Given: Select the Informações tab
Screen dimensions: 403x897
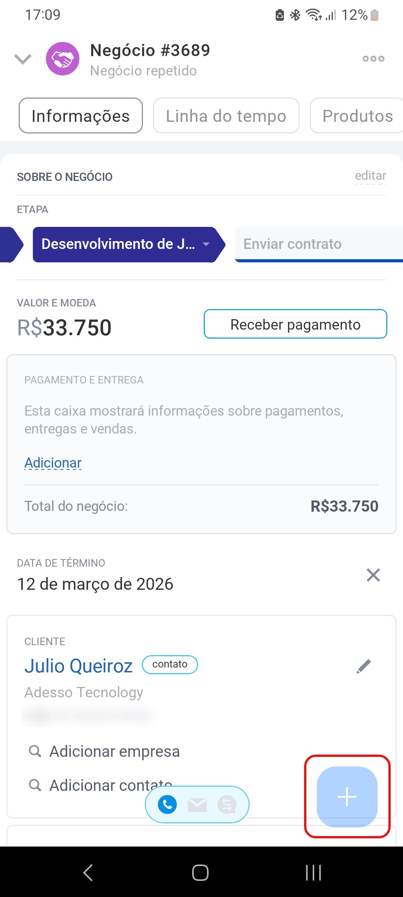Looking at the screenshot, I should (x=81, y=116).
